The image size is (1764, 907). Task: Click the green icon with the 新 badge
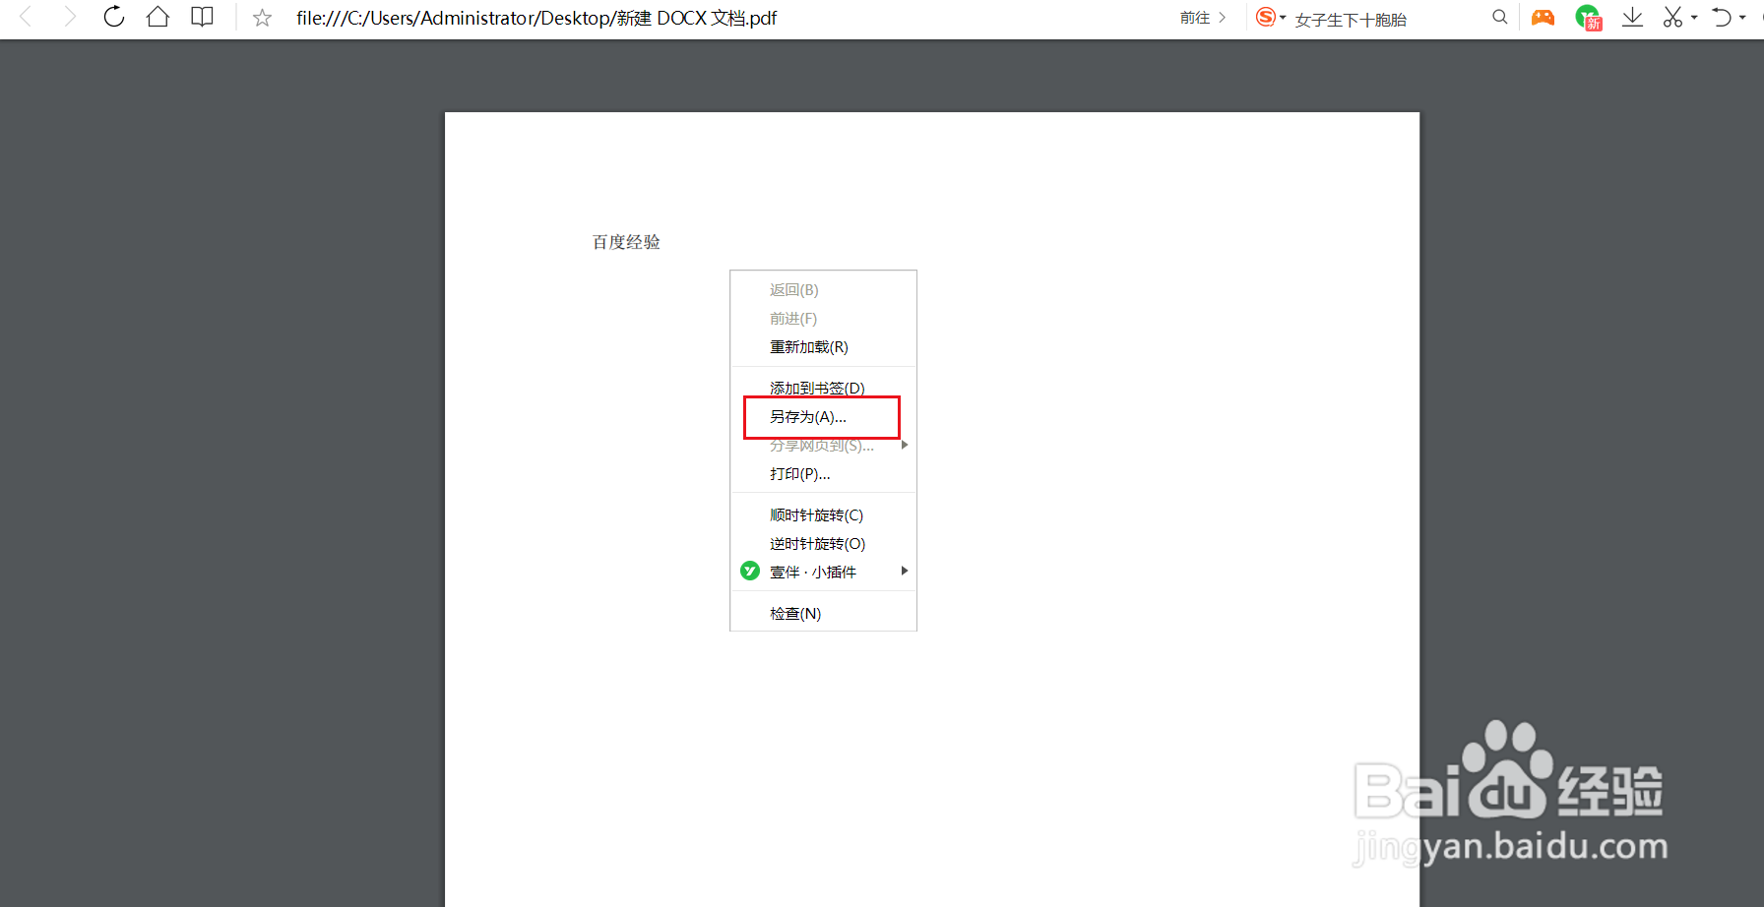click(x=1588, y=18)
